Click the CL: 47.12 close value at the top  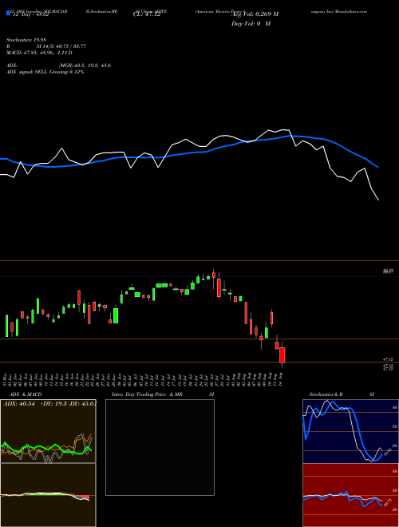147,14
